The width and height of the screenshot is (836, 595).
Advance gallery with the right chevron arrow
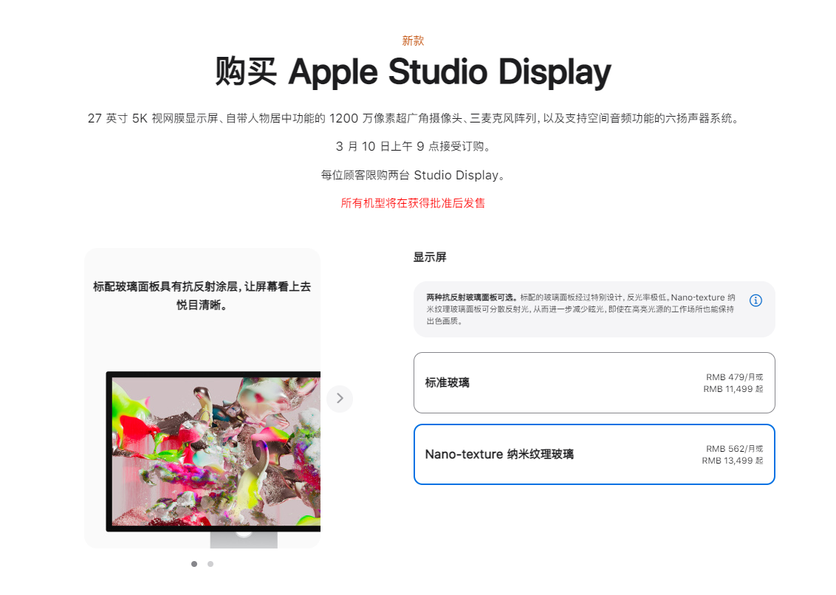click(x=340, y=399)
